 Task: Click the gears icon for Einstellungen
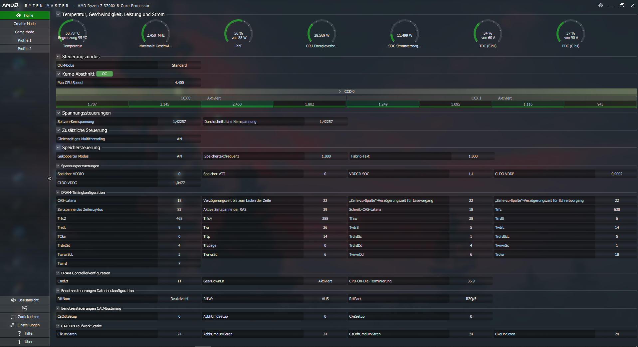tap(12, 325)
